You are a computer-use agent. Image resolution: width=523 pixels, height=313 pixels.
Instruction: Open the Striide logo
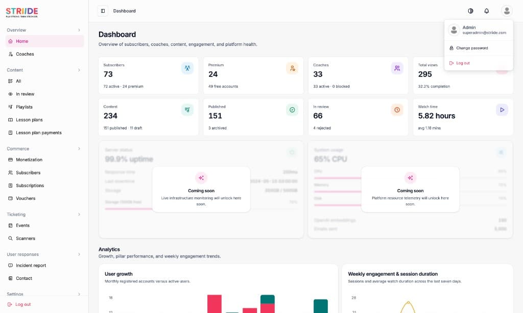22,12
